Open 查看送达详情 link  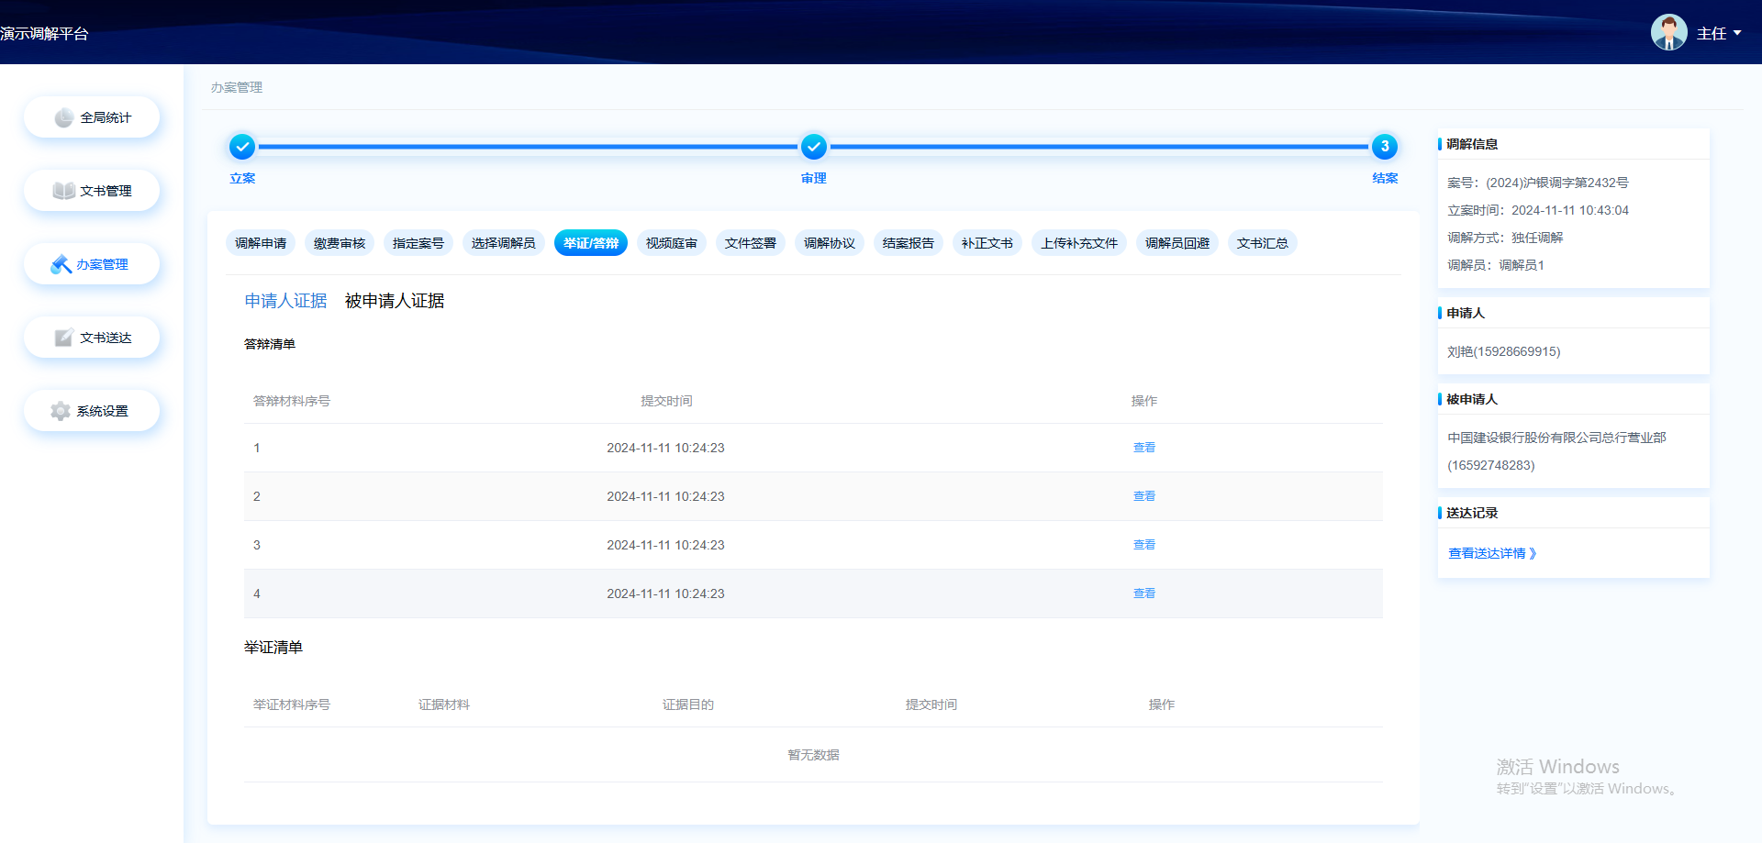click(1491, 553)
